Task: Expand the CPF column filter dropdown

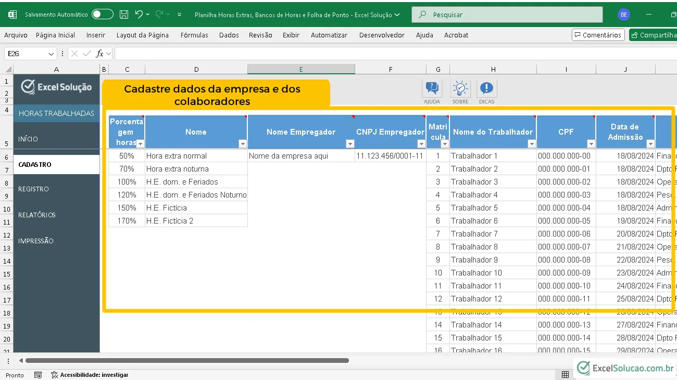Action: pos(591,144)
